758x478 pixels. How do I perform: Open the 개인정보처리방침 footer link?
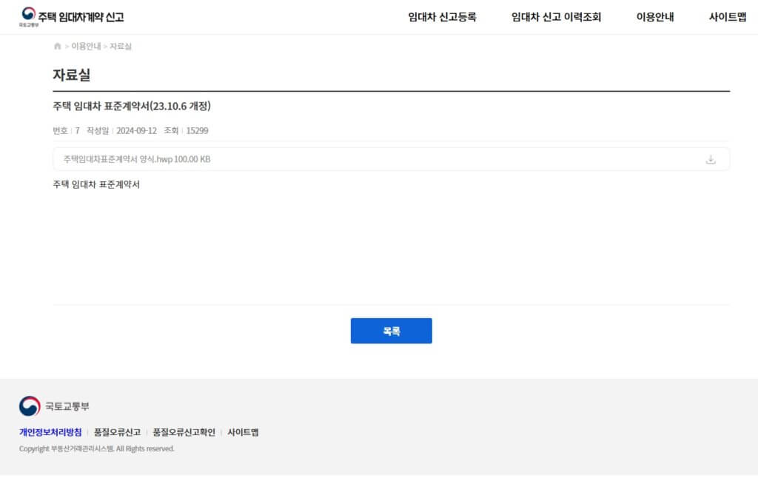(x=50, y=432)
